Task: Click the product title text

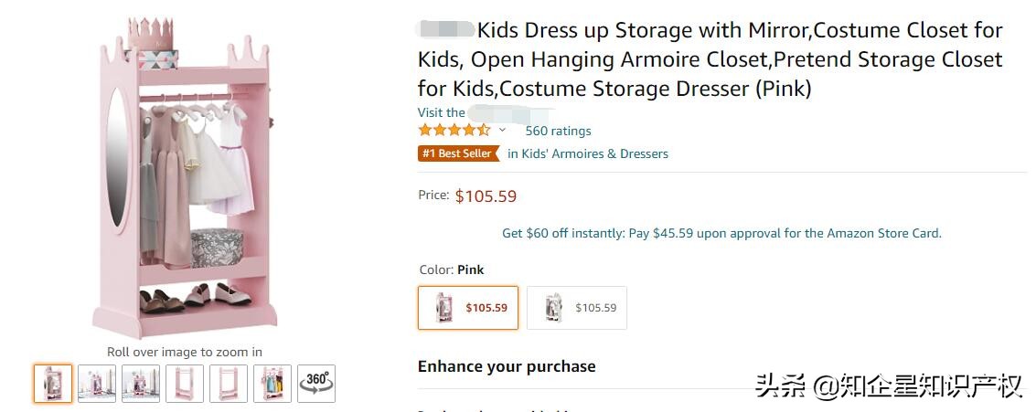Action: (x=710, y=59)
